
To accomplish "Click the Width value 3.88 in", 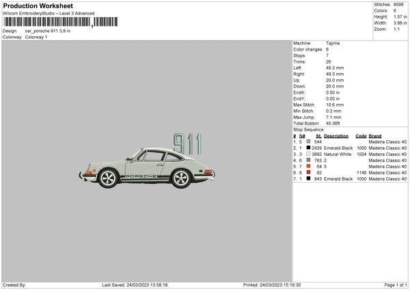I will click(x=400, y=23).
